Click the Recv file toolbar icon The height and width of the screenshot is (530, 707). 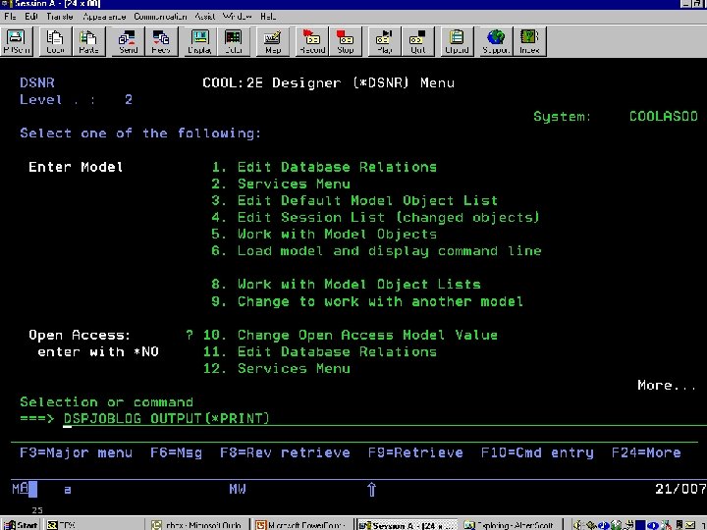click(161, 41)
